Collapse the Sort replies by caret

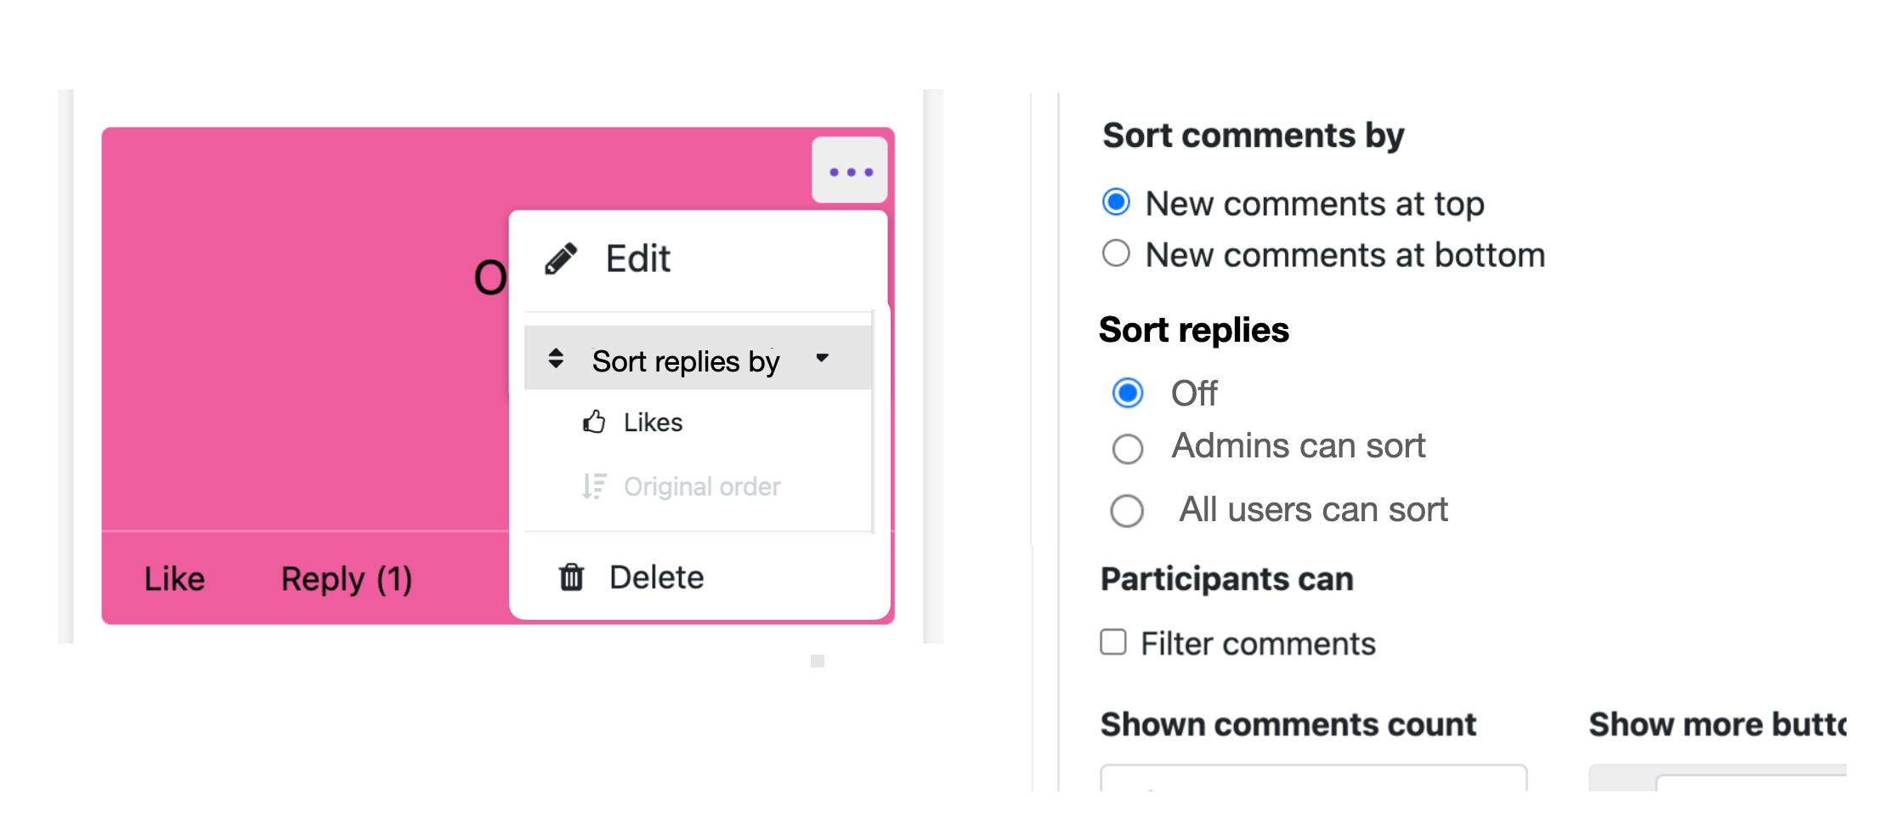point(822,358)
